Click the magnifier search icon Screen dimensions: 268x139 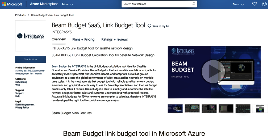tap(194, 4)
